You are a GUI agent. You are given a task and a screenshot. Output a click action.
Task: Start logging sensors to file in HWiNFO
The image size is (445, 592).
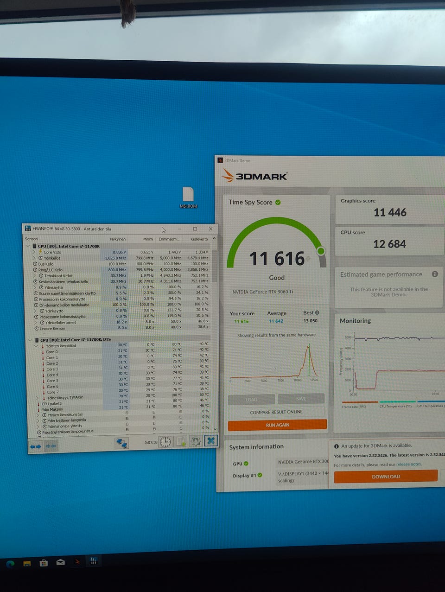tap(181, 441)
